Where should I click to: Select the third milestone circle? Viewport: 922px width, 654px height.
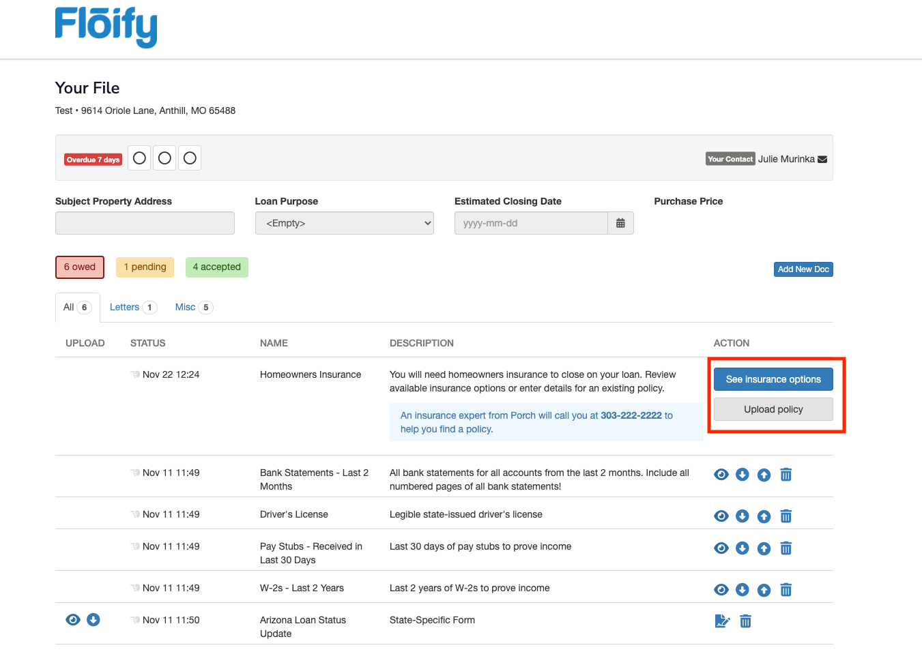pos(190,158)
